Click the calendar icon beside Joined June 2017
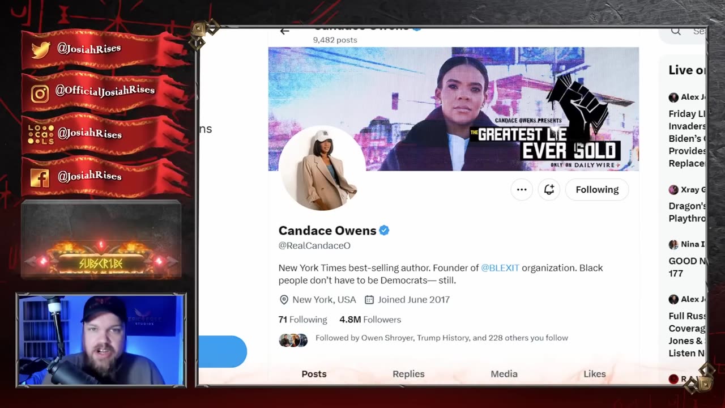 369,300
